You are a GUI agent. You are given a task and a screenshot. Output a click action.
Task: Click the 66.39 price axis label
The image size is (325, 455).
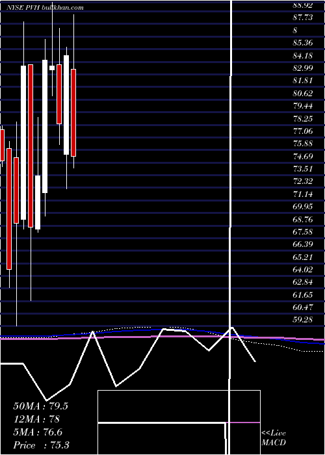click(x=303, y=244)
